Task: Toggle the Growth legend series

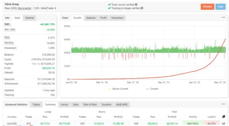Action: [152, 89]
